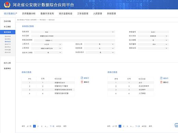This screenshot has height=133, width=178.
Task: Select 手工填报 in the left sidebar
Action: 7,27
